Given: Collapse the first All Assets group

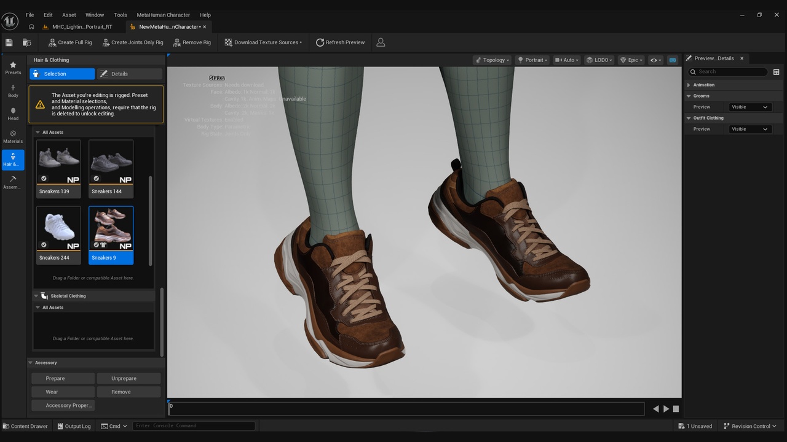Looking at the screenshot, I should tap(38, 132).
